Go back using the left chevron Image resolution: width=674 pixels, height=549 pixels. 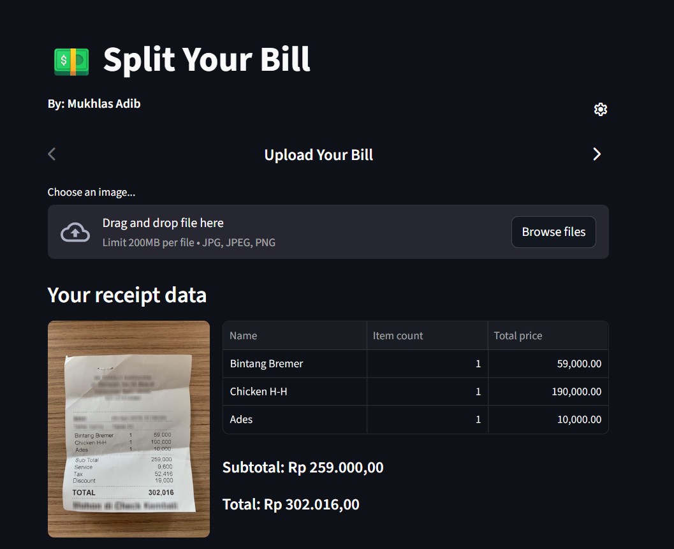coord(51,154)
